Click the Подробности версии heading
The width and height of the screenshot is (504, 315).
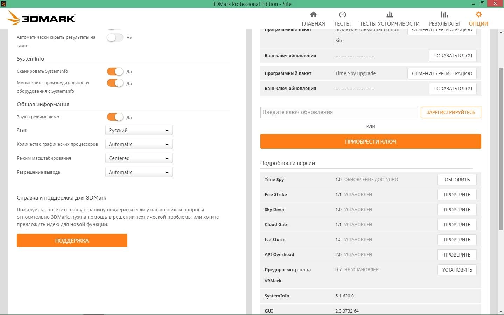287,163
